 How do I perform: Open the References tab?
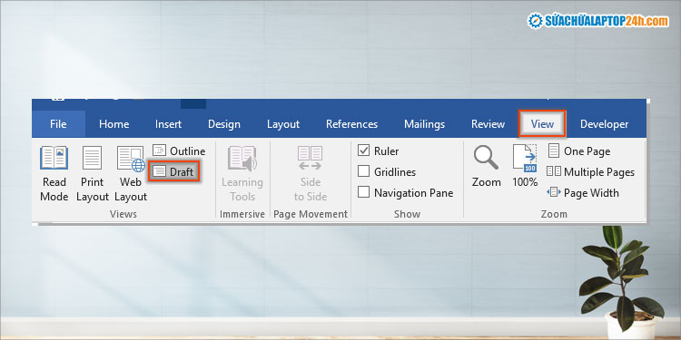coord(351,124)
